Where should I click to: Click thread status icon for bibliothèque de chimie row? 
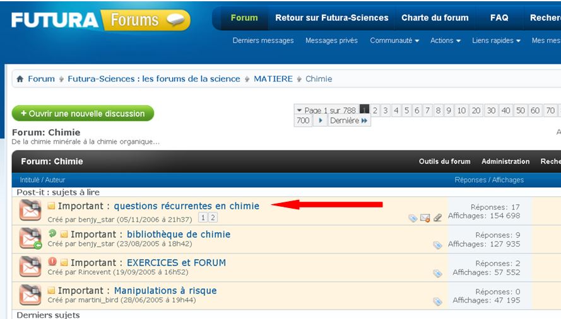[30, 238]
